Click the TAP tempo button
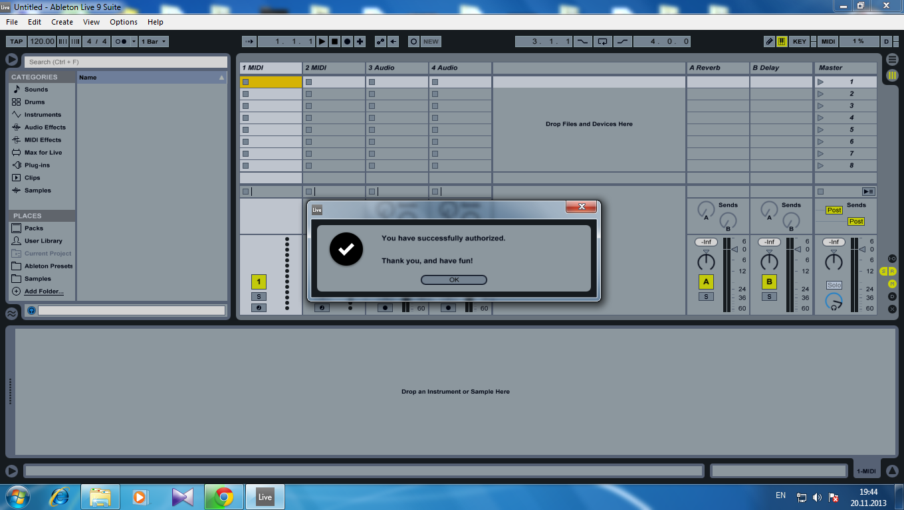 [17, 41]
